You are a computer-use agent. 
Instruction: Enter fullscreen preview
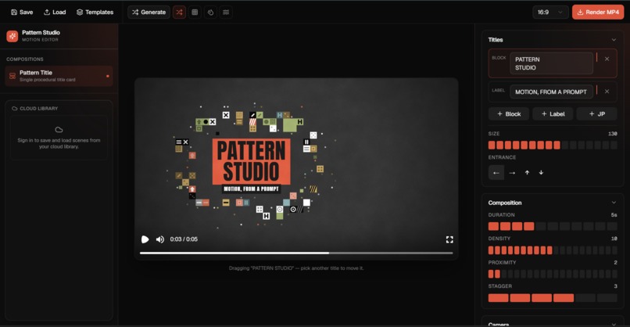click(449, 239)
